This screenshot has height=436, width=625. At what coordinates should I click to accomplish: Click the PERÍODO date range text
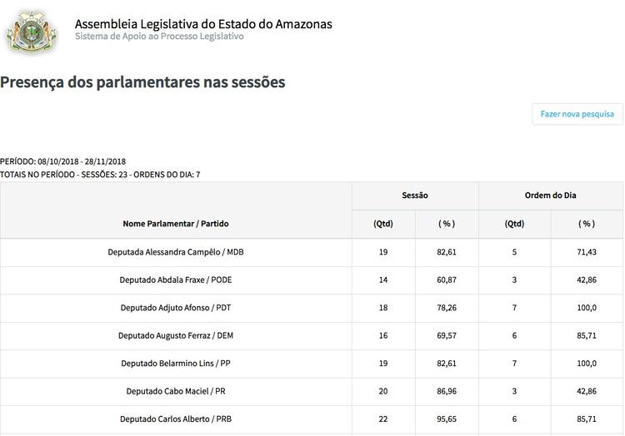pyautogui.click(x=62, y=161)
